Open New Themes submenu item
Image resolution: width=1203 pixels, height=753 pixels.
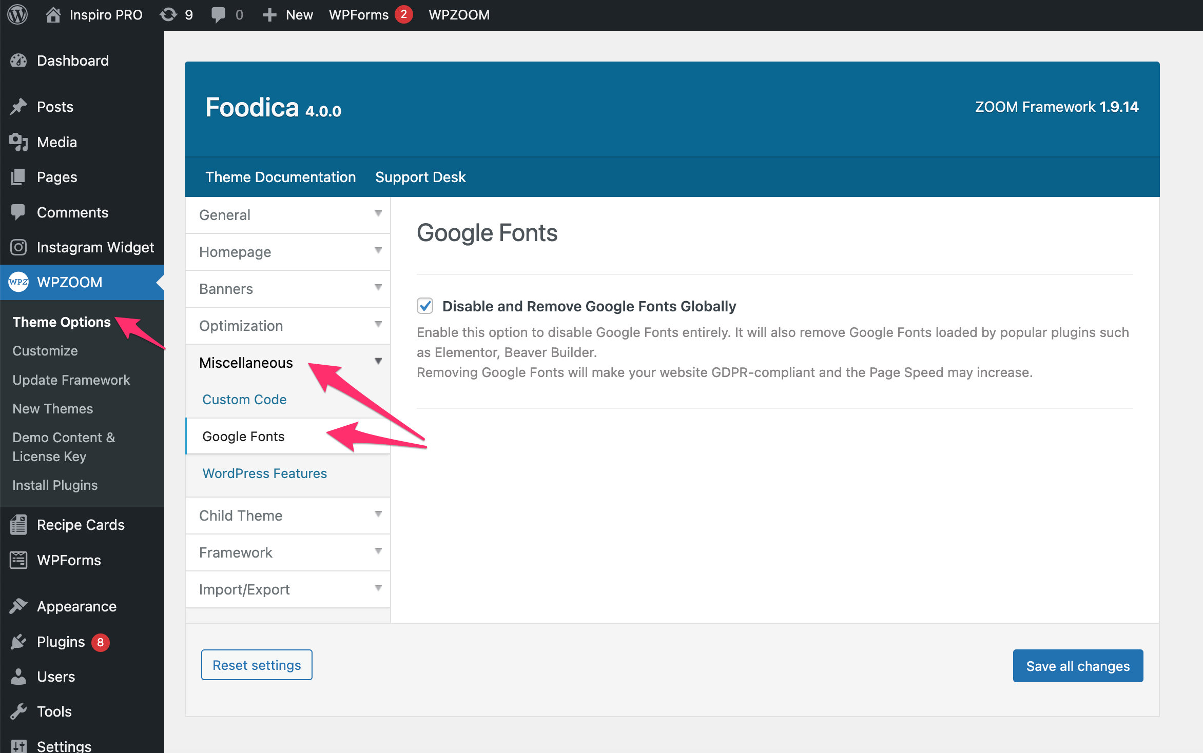(x=53, y=409)
